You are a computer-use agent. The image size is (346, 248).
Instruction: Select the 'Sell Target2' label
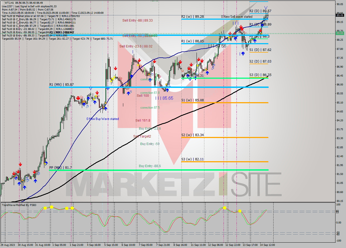click(142, 136)
